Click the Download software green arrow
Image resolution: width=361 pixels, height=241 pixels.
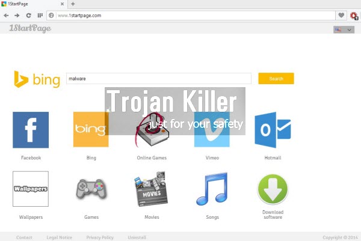point(273,189)
